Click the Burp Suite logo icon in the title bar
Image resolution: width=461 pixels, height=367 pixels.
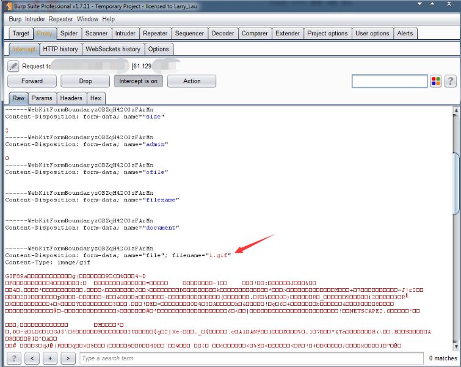(8, 6)
